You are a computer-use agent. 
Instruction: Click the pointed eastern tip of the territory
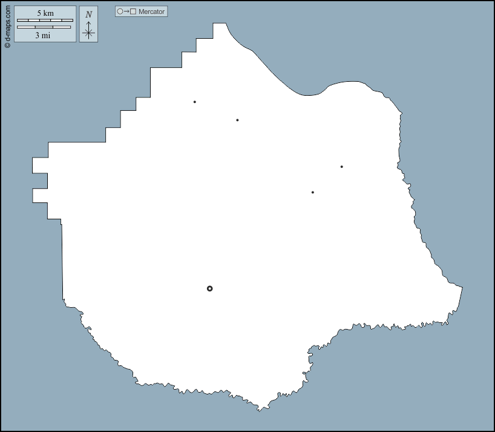pos(462,288)
